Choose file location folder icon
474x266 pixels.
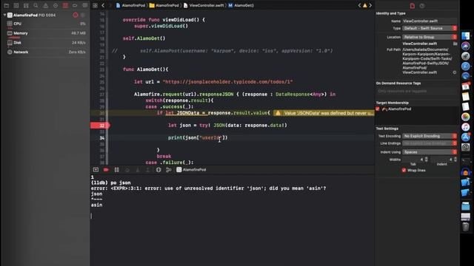click(455, 44)
